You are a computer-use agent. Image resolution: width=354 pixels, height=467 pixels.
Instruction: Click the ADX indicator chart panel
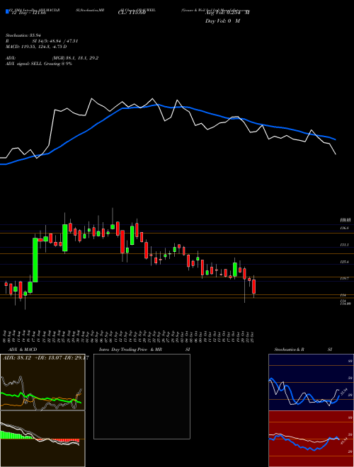(42, 382)
